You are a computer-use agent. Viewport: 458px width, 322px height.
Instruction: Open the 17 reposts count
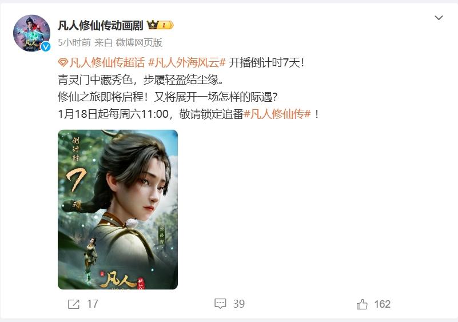point(93,304)
